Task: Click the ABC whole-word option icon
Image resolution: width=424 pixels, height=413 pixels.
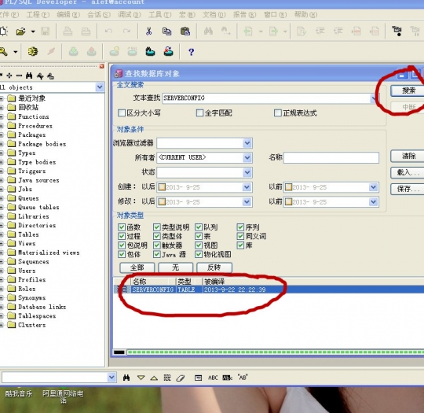Action: 213,378
